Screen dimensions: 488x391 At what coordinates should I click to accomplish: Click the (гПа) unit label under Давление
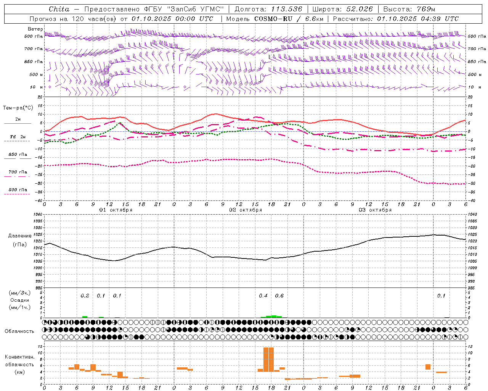(20, 245)
